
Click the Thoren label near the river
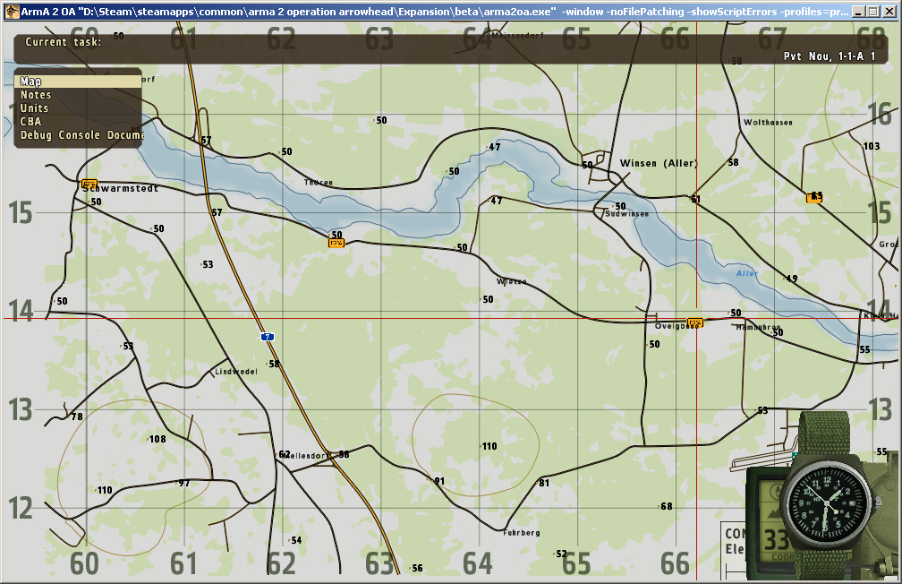[x=319, y=182]
